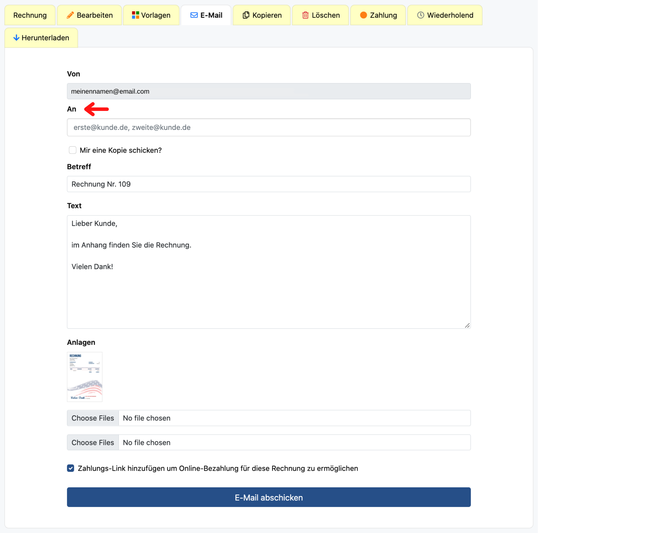This screenshot has width=666, height=533.
Task: Select the E-Mail tab label
Action: tap(211, 15)
